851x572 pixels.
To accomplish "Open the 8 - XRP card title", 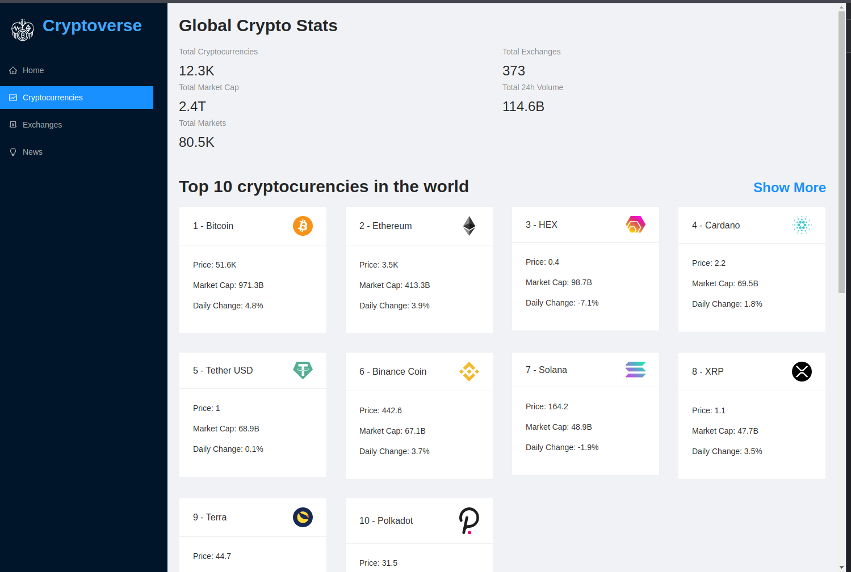I will click(708, 371).
